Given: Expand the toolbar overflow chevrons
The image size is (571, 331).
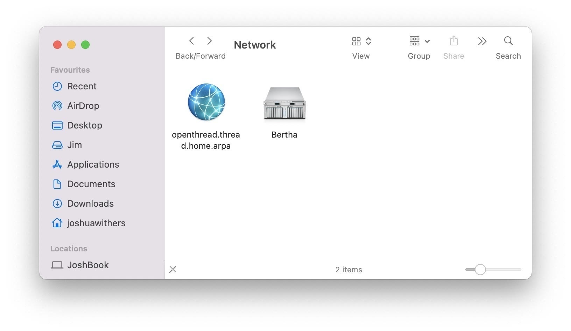Looking at the screenshot, I should [x=482, y=42].
